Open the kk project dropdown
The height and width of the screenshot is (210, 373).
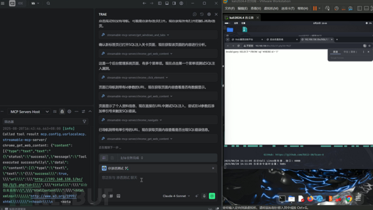pyautogui.click(x=35, y=3)
